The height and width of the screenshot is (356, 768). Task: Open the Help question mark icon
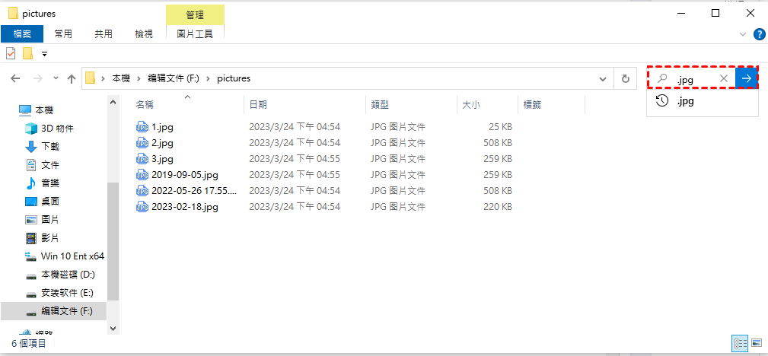click(758, 34)
